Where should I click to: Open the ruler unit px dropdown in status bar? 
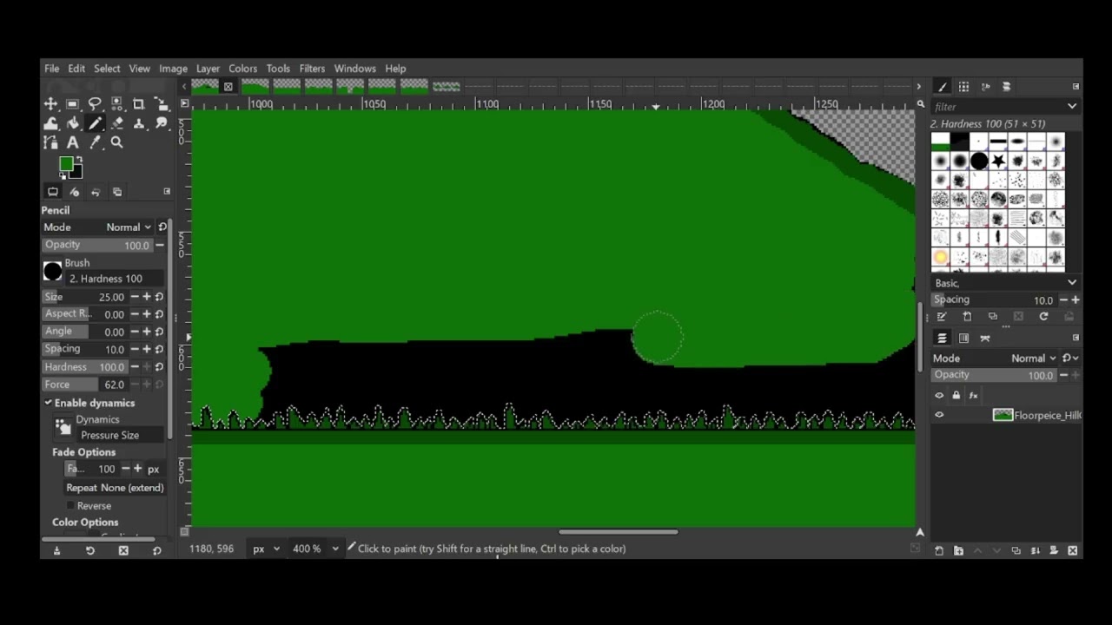266,549
